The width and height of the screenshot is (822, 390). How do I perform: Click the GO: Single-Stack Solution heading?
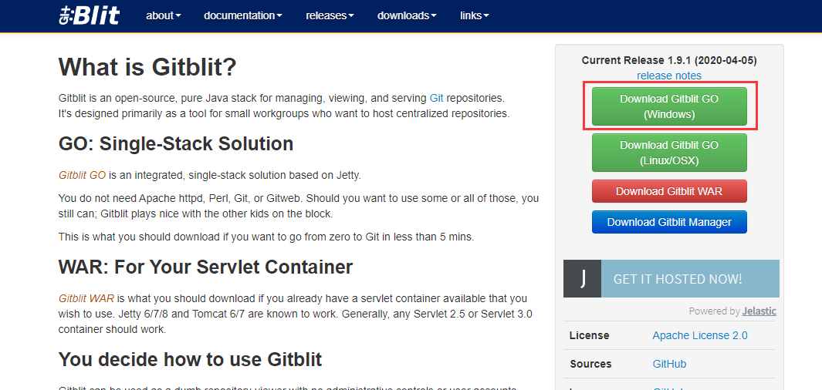point(176,143)
